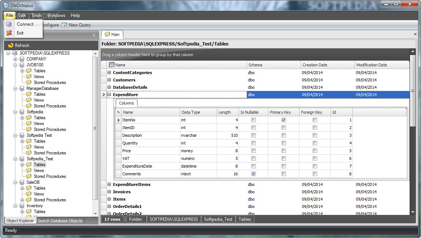Click scroll down arrow of tables grid
Screen dimensions: 421x238
(413, 212)
